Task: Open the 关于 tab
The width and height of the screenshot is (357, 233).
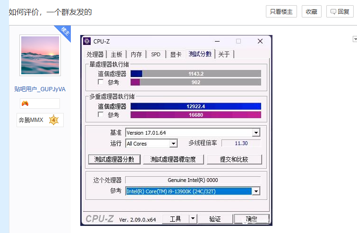Action: pos(224,54)
